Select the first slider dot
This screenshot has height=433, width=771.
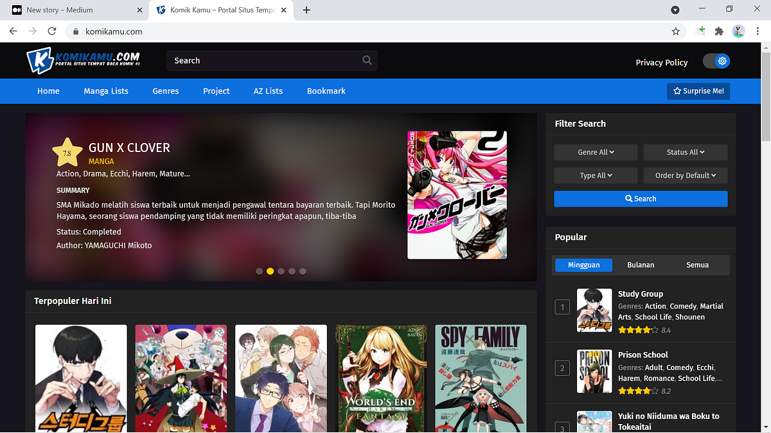pos(260,271)
